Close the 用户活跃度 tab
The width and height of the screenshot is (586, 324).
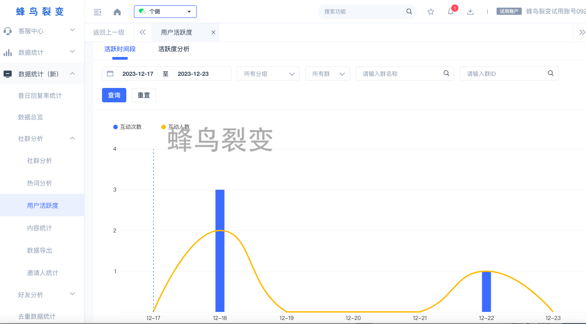pyautogui.click(x=213, y=32)
